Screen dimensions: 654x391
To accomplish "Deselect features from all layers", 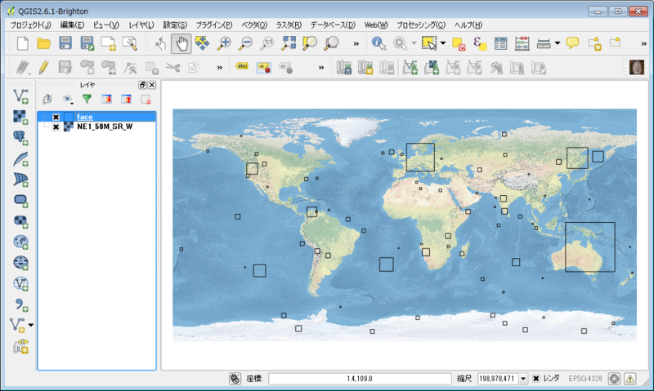I will pos(459,43).
